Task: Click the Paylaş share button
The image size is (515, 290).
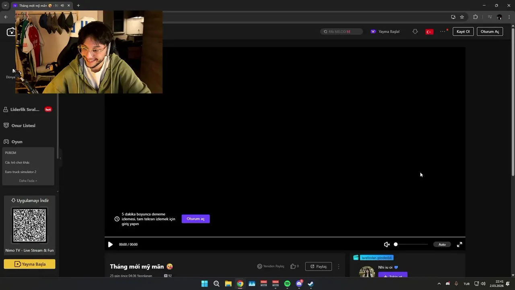Action: point(318,266)
